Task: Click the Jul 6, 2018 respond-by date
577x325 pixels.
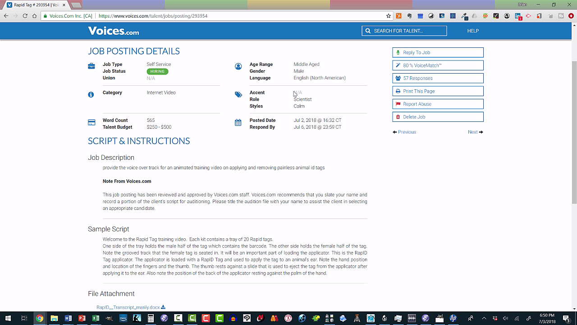Action: 317,127
